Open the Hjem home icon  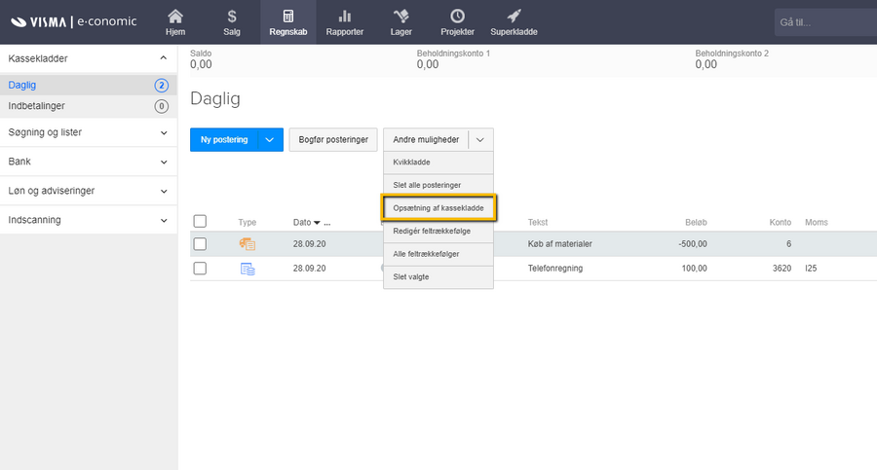coord(175,22)
